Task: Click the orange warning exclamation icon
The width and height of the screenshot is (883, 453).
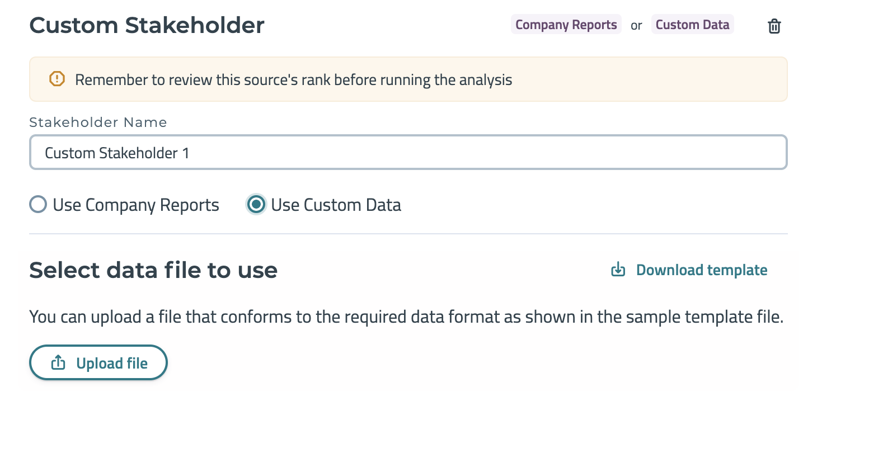Action: (x=57, y=79)
